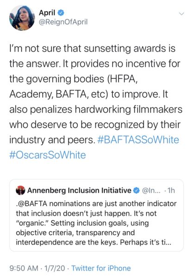
Task: Click the .@BAFTA mention in quoted tweet
Action: coord(31,204)
